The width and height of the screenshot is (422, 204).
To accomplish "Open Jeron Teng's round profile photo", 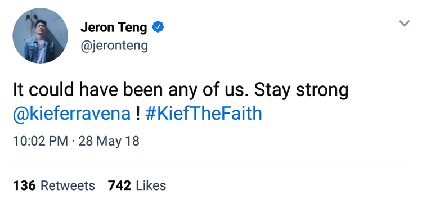I will point(41,35).
